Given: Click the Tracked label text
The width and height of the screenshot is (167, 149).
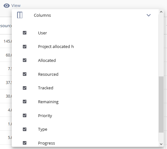Looking at the screenshot, I should (x=46, y=88).
